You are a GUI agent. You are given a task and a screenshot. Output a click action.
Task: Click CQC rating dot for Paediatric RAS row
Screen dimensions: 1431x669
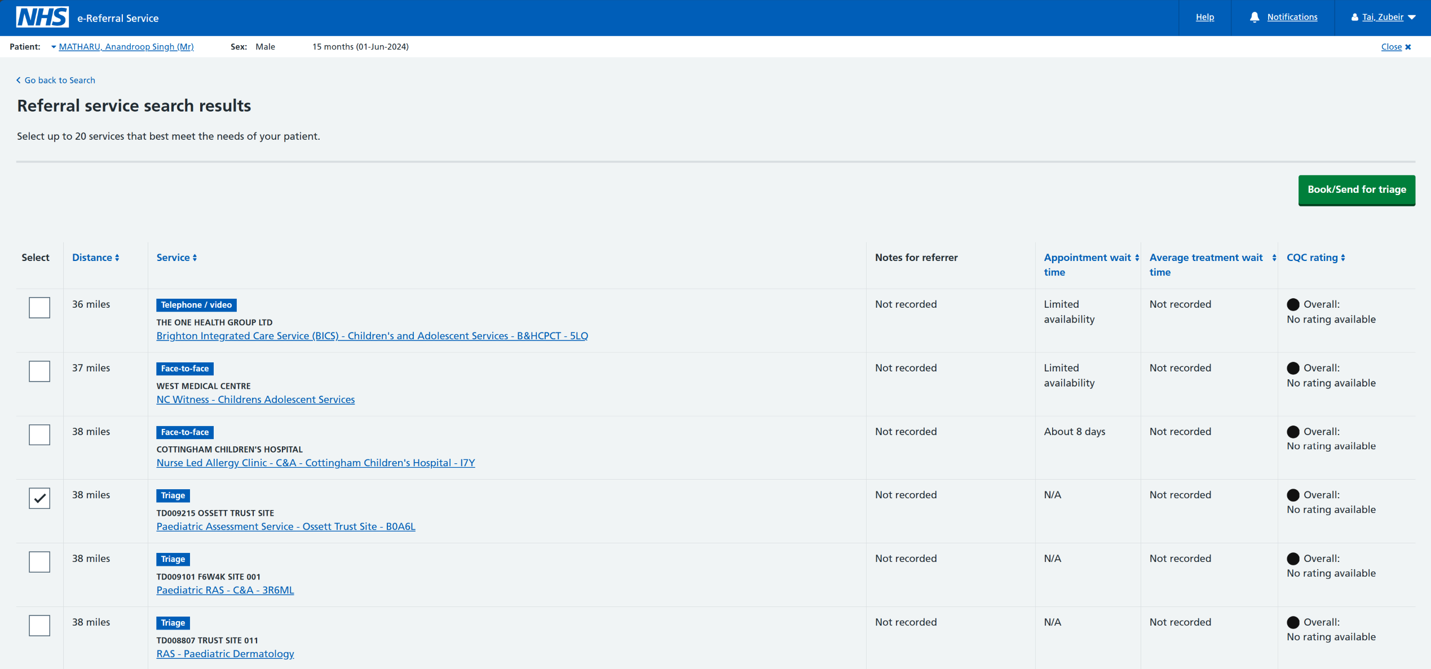click(1293, 559)
